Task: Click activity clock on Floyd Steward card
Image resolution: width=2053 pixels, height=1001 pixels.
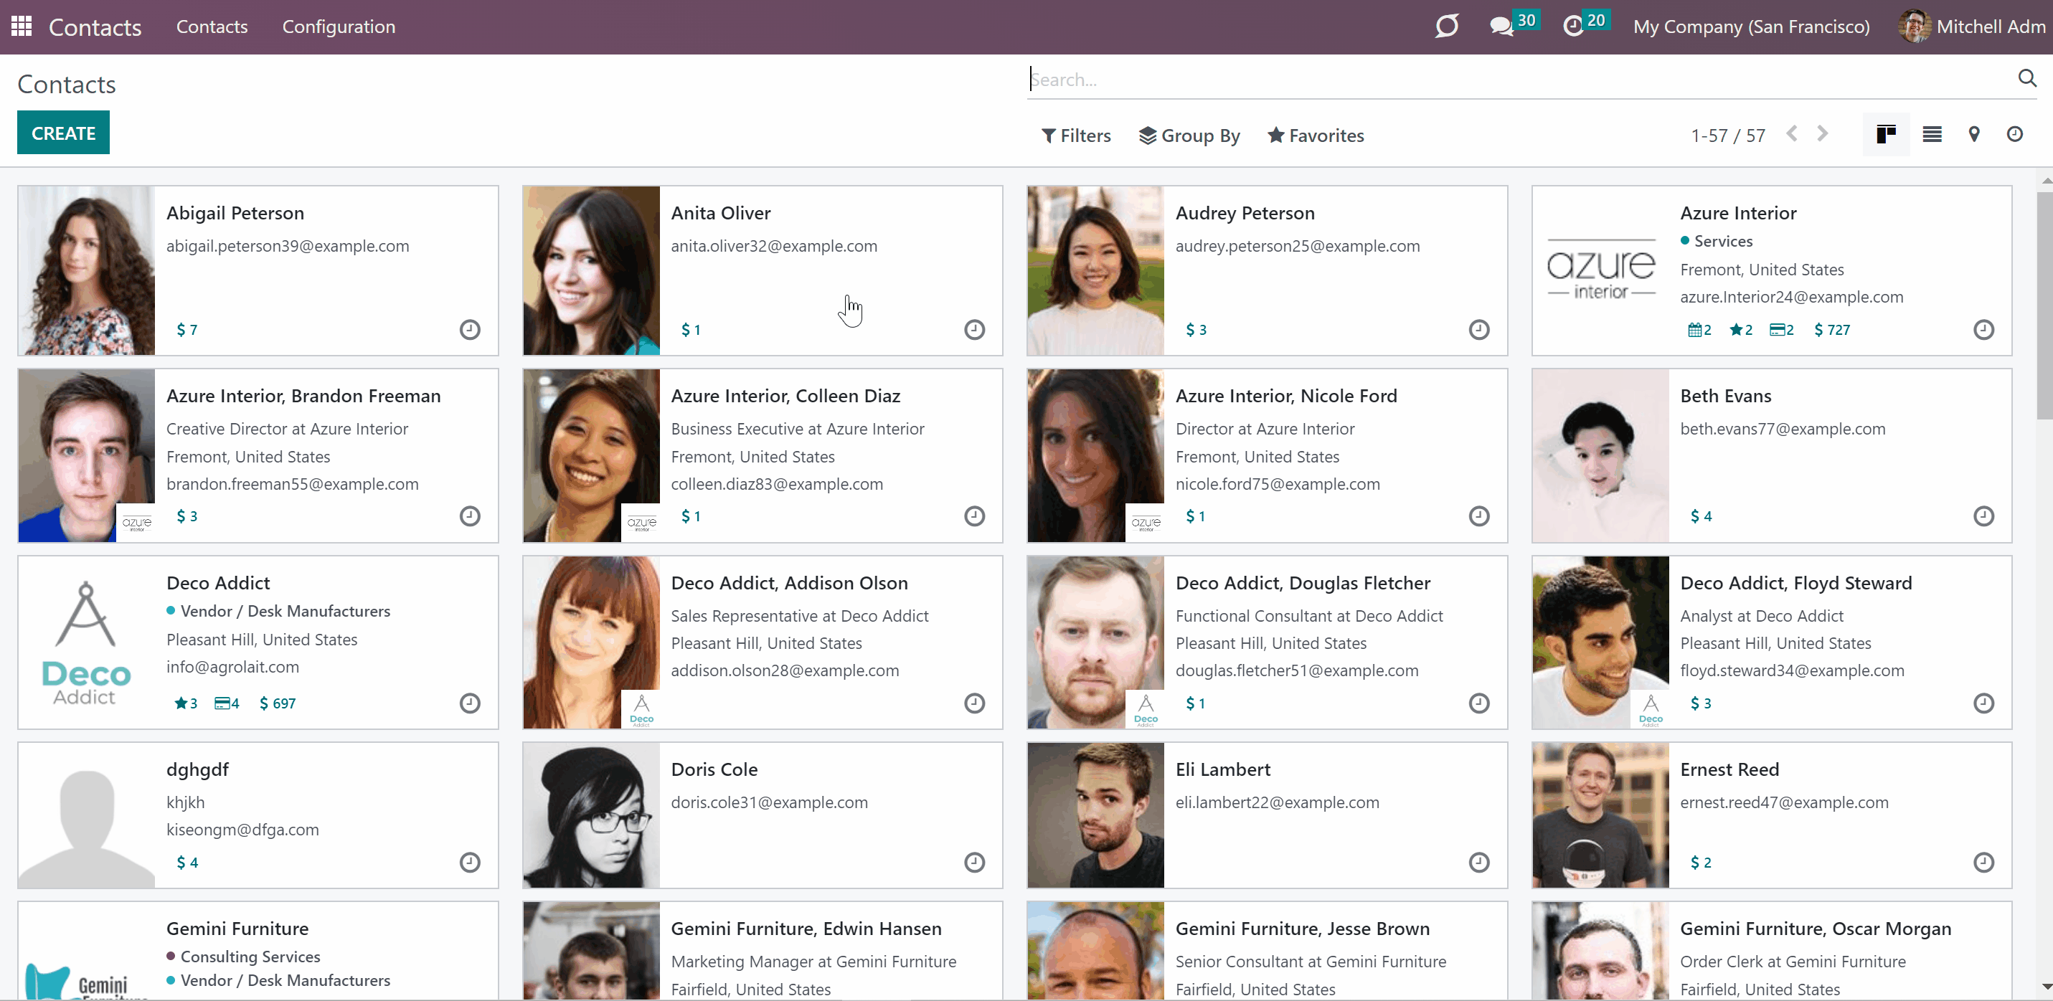Action: tap(1983, 703)
